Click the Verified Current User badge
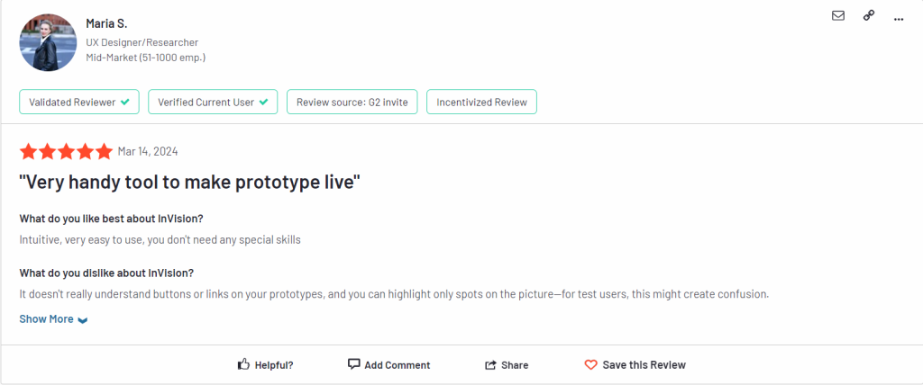923x385 pixels. (213, 102)
